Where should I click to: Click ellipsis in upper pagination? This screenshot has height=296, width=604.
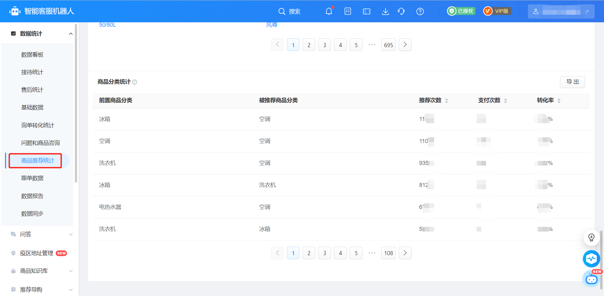(372, 45)
